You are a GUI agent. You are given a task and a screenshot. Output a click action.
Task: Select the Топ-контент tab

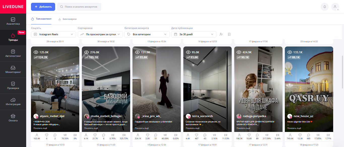coord(41,19)
